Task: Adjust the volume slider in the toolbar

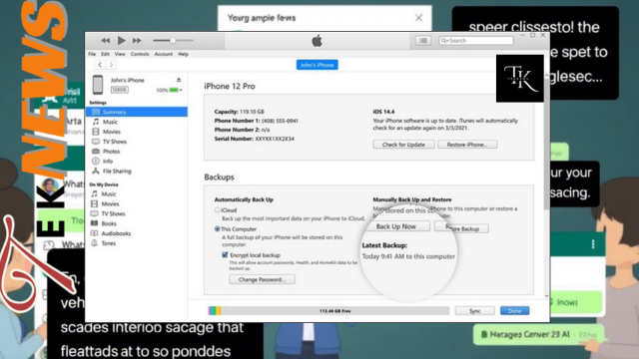Action: pos(173,40)
